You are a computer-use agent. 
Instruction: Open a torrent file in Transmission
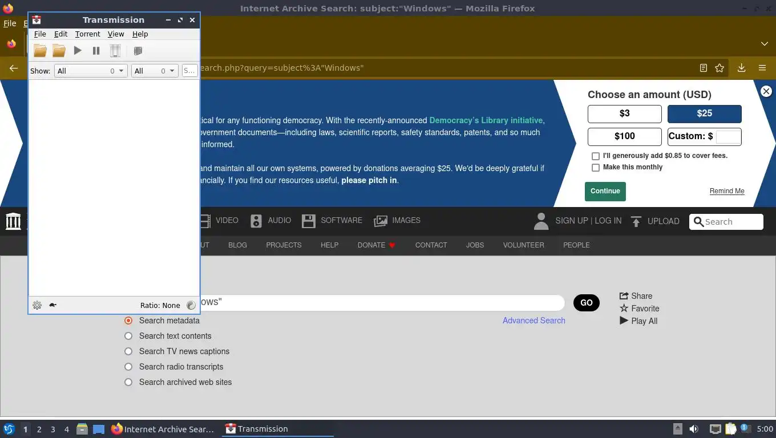pyautogui.click(x=40, y=51)
